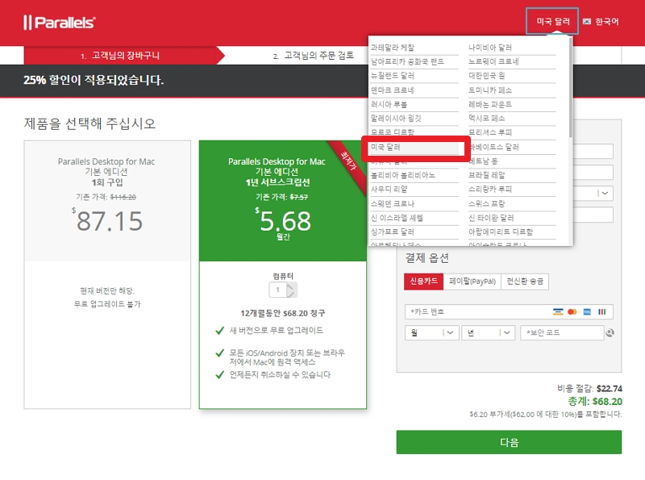Expand the 년 expiration year dropdown
Image resolution: width=645 pixels, height=480 pixels.
(x=489, y=332)
